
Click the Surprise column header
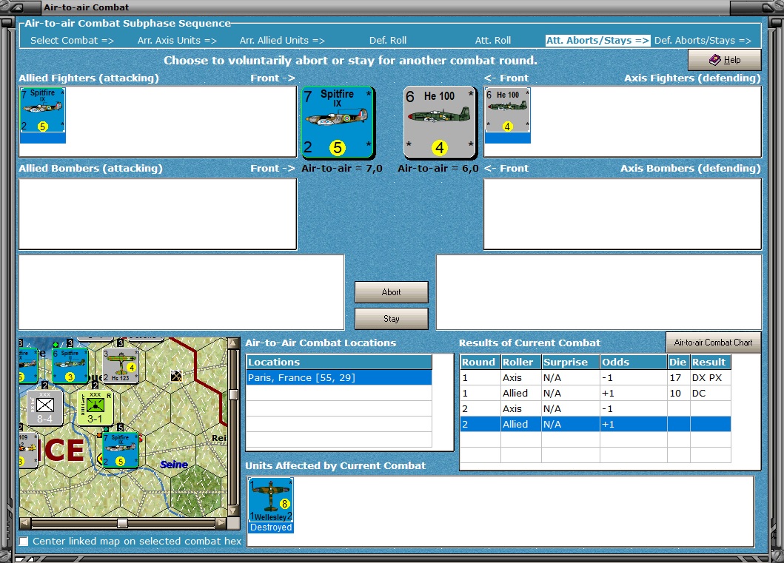[x=571, y=363]
